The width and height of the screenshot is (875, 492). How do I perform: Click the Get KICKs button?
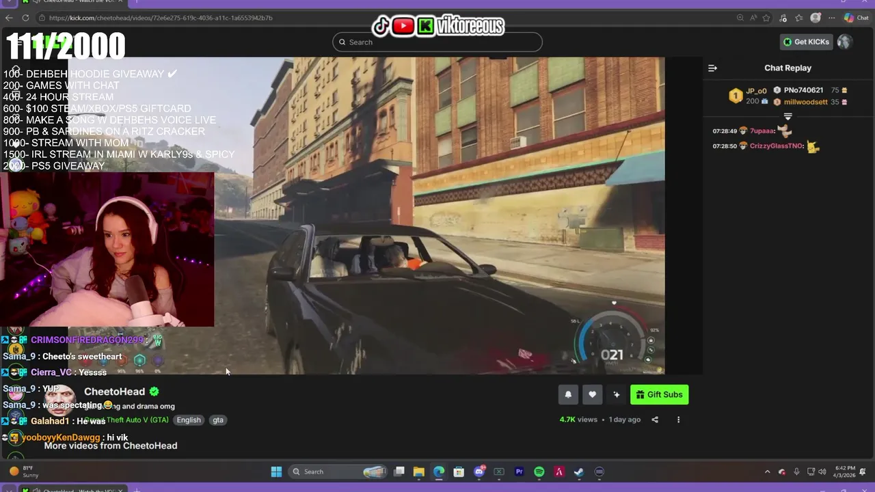coord(806,42)
